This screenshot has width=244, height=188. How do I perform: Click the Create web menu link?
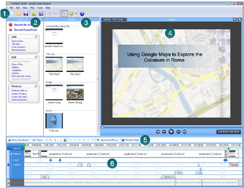pos(20,97)
